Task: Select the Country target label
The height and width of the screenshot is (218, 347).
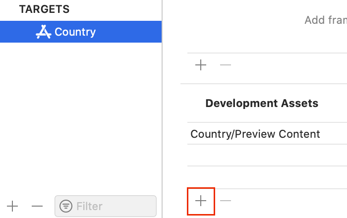Action: click(x=75, y=32)
